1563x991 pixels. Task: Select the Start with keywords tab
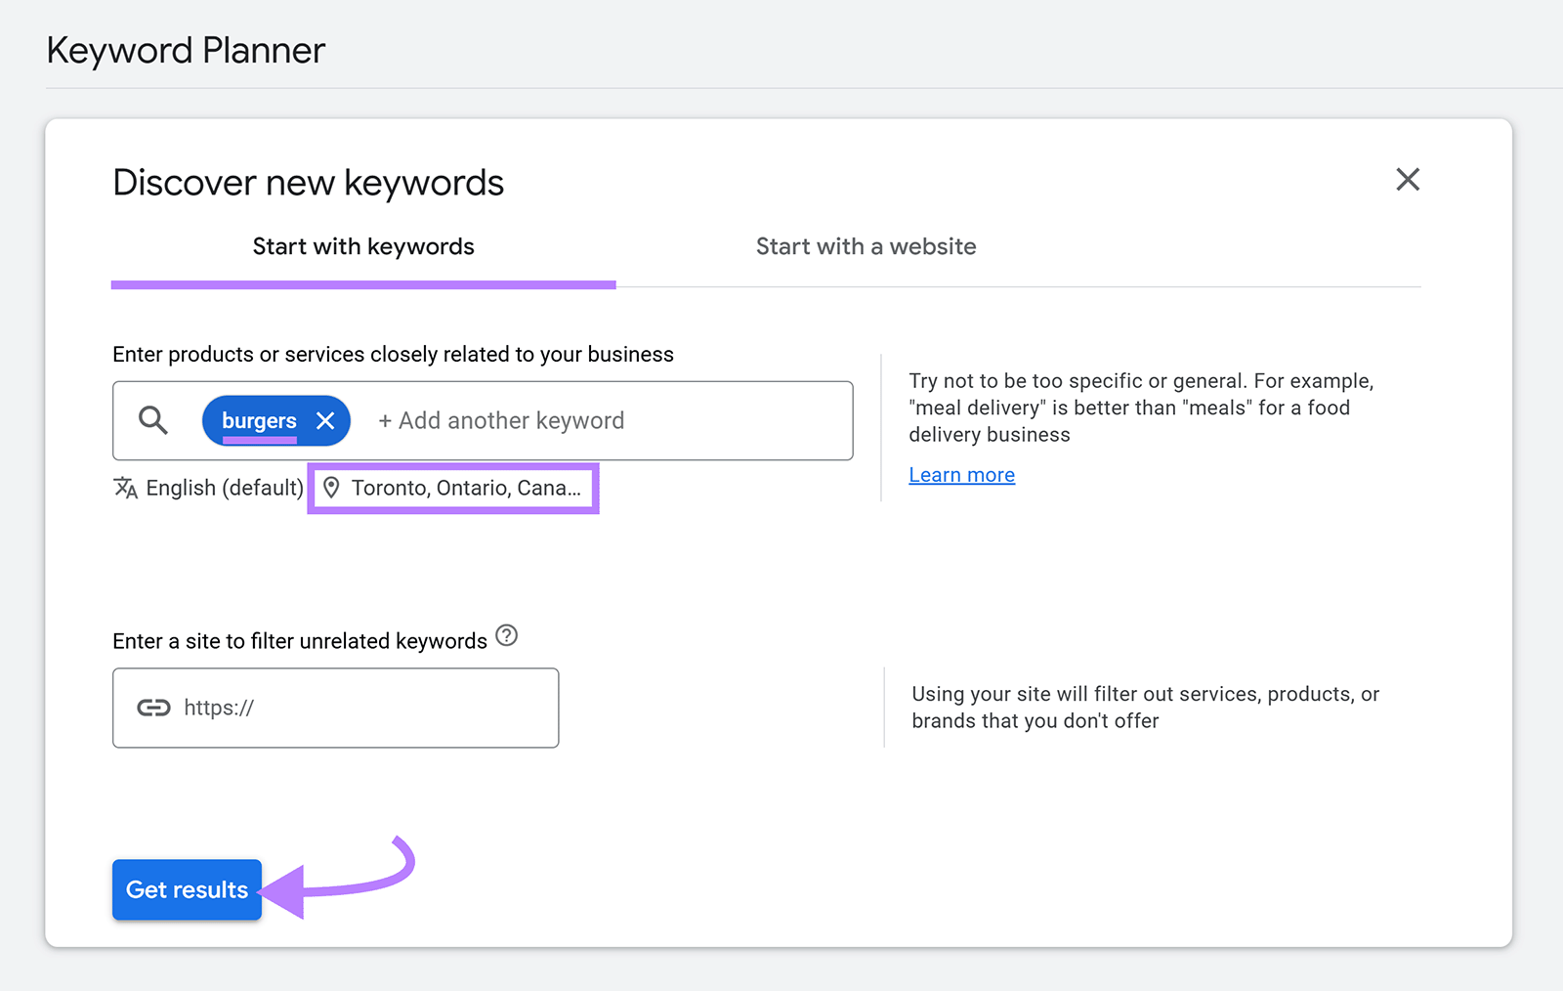coord(362,246)
